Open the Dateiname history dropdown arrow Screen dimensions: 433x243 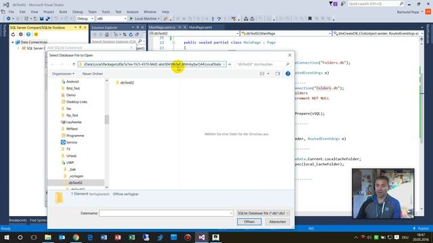(231, 213)
